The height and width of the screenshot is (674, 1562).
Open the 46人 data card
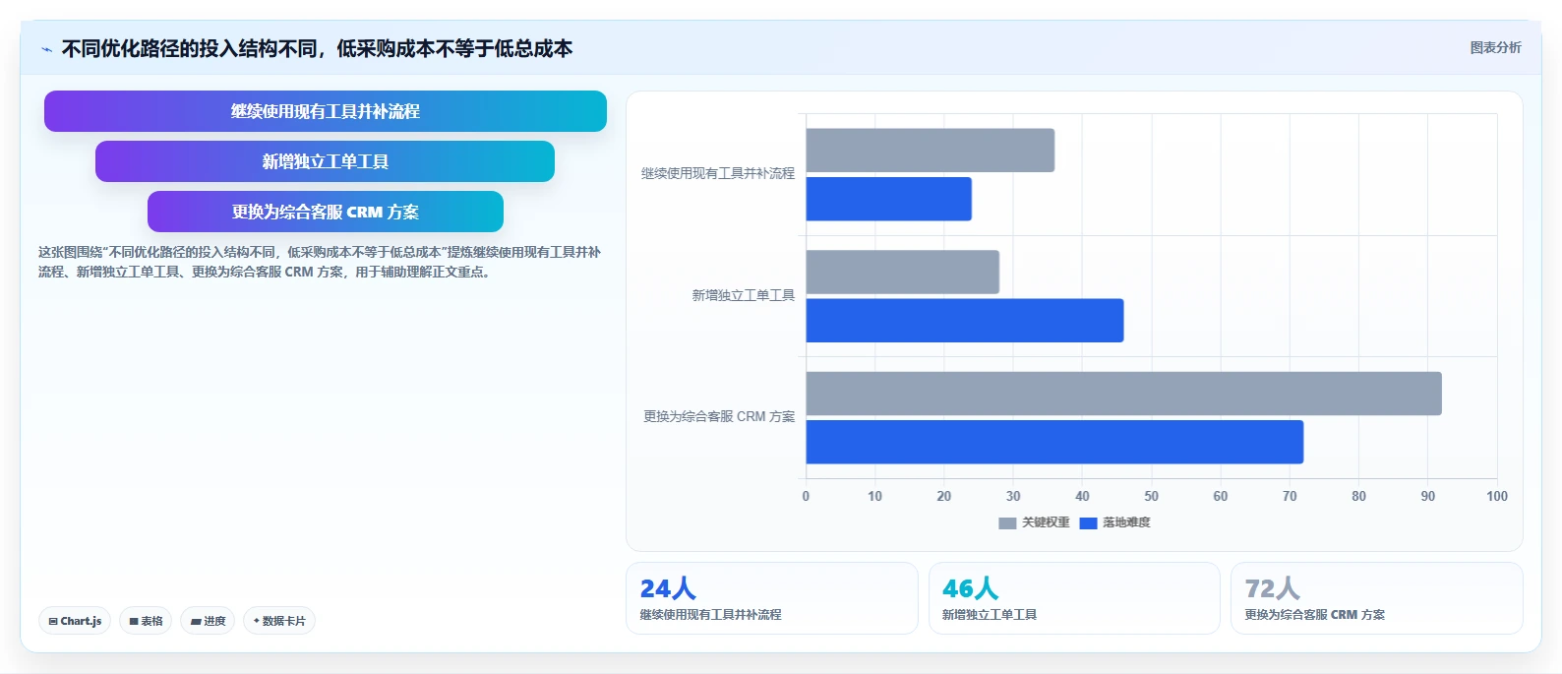click(x=1074, y=598)
